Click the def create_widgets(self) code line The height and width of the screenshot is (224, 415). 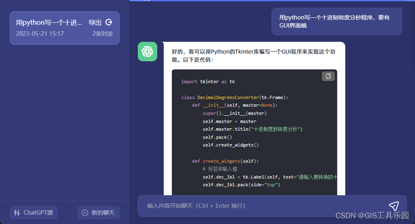pyautogui.click(x=225, y=161)
